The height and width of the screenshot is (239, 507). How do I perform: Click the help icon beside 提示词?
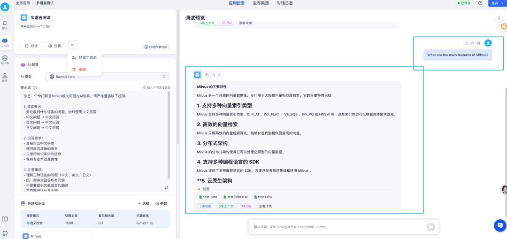(35, 88)
